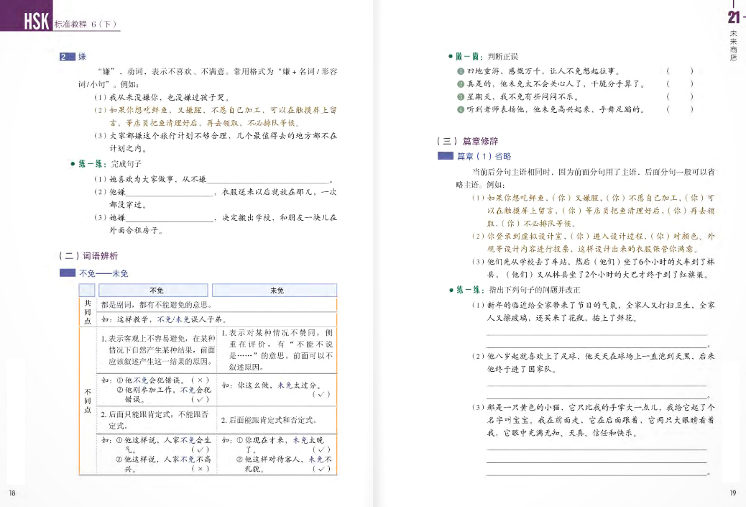The image size is (746, 507).
Task: Click the blue number 2 box before 嫌
Action: [x=67, y=58]
